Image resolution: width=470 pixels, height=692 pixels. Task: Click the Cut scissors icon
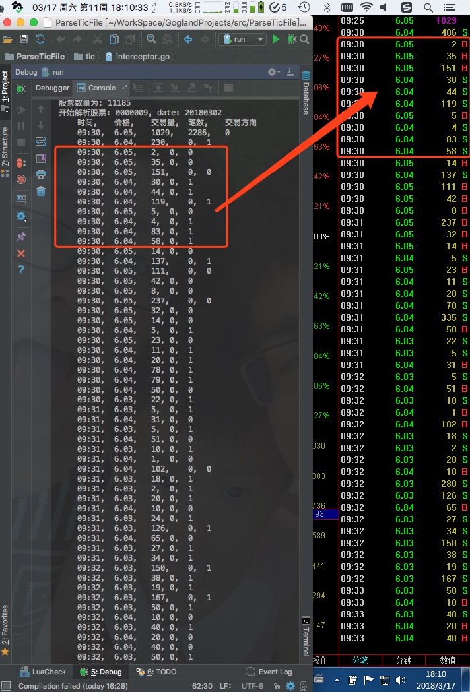97,40
